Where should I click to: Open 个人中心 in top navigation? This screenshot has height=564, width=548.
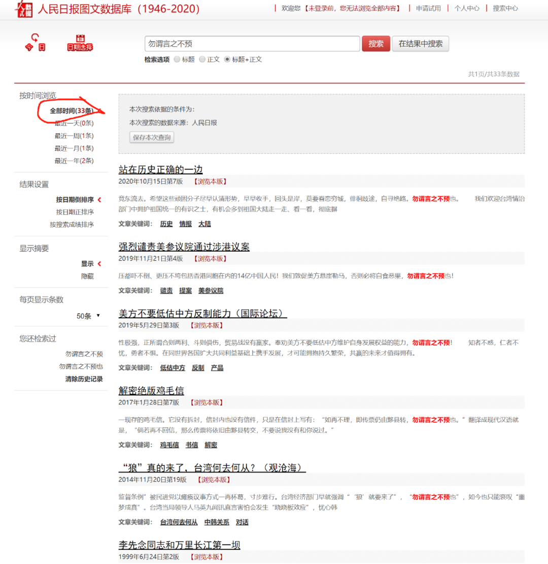[466, 8]
